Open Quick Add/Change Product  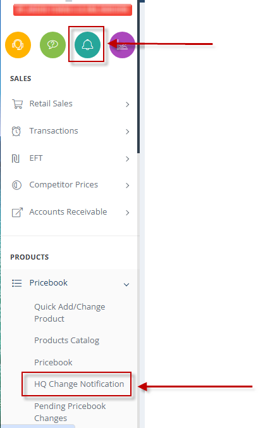[x=70, y=313]
